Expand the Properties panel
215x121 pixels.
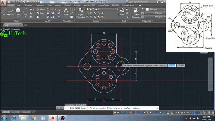coord(147,21)
